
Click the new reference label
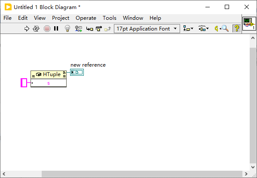pyautogui.click(x=88, y=65)
